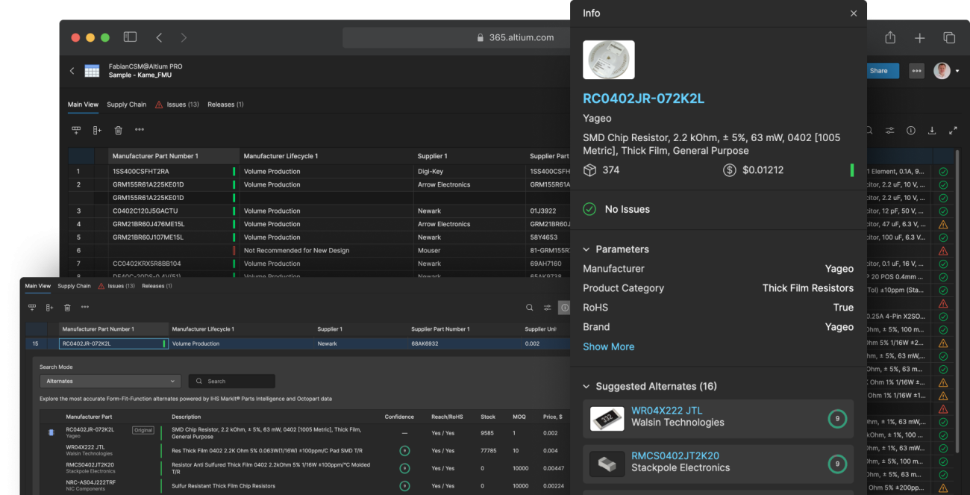
Task: Open RC0402JR-072K2L link in Info panel
Action: (643, 99)
